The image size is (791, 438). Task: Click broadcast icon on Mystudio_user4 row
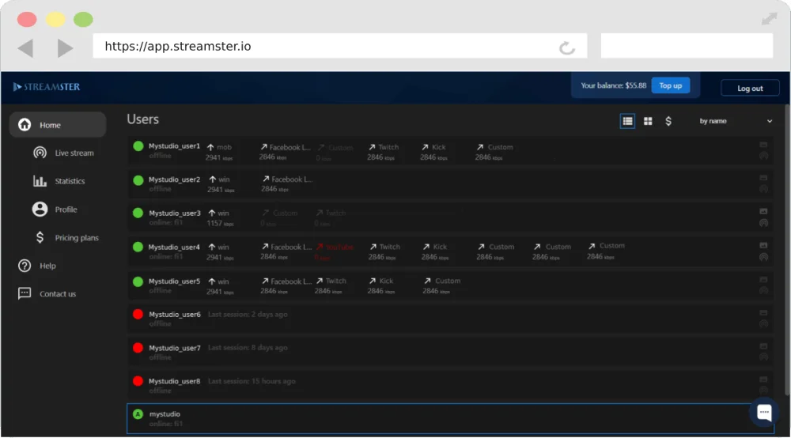764,257
